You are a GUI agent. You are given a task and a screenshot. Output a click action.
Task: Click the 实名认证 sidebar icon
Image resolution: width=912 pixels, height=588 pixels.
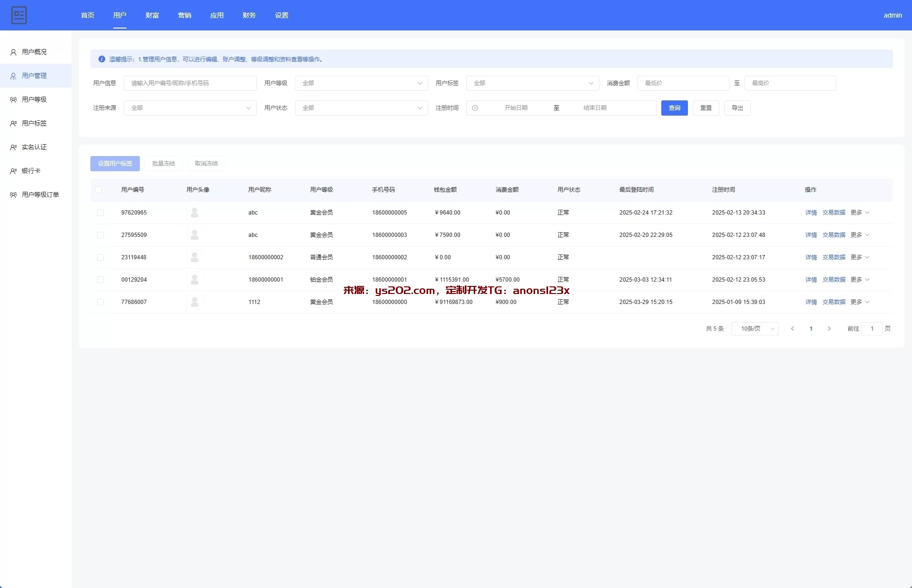tap(13, 147)
